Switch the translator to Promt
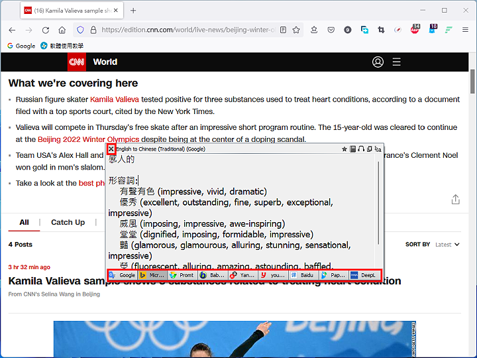This screenshot has width=477, height=358. pos(182,275)
